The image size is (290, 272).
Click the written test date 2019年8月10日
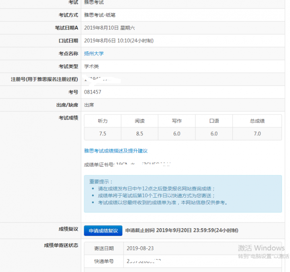pos(101,28)
